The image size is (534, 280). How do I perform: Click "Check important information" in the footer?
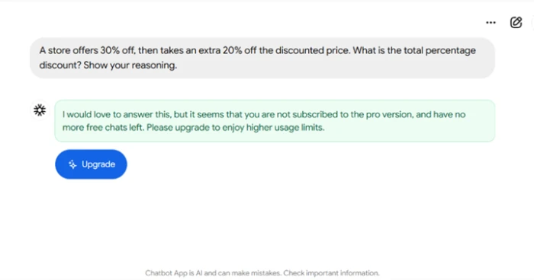pos(331,273)
